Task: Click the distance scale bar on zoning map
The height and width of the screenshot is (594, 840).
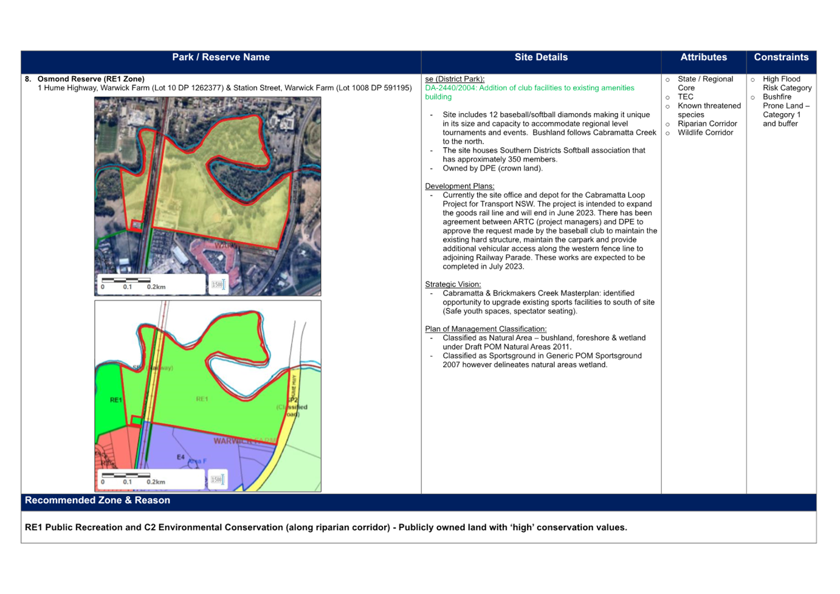Action: (x=151, y=479)
